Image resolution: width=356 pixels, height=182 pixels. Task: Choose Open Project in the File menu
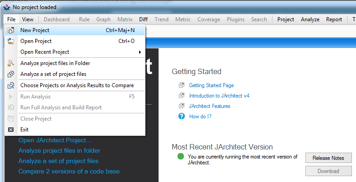click(75, 41)
